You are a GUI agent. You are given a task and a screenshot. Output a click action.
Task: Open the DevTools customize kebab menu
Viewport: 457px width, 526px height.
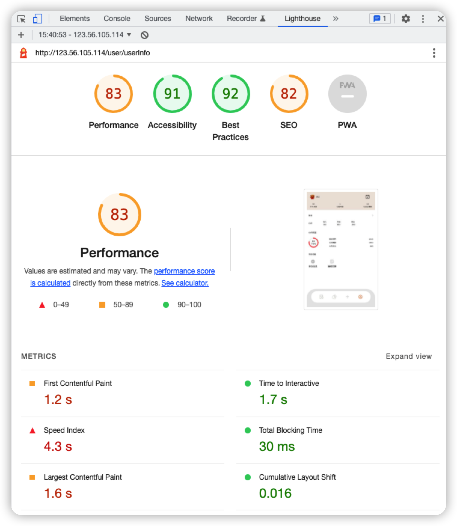[x=423, y=19]
